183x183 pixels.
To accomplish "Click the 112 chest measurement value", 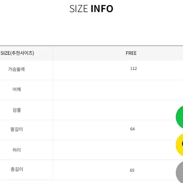I will [x=134, y=69].
